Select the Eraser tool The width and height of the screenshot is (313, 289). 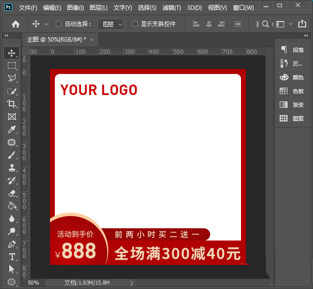coord(12,193)
